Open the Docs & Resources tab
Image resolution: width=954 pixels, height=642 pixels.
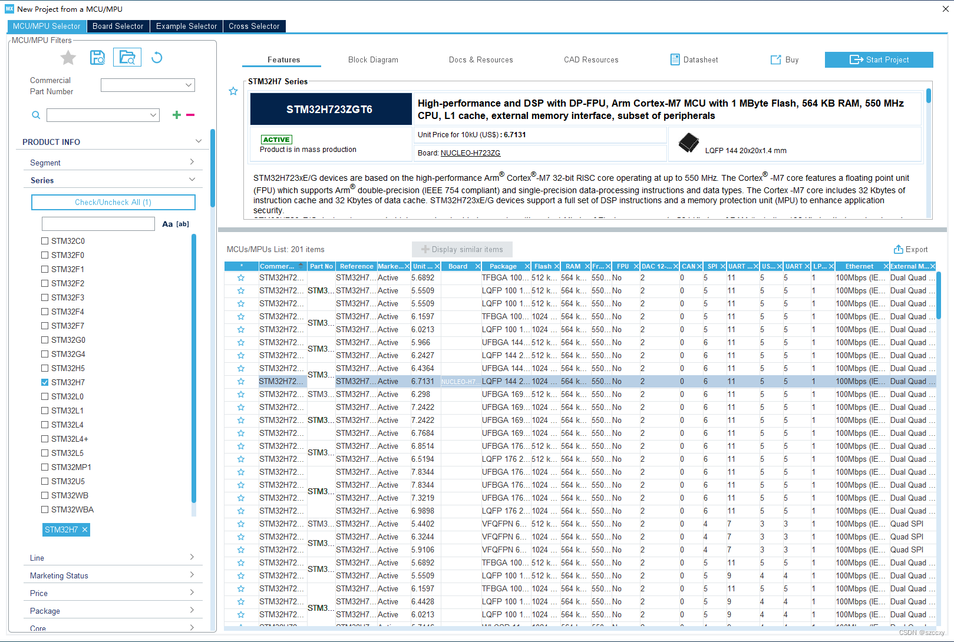(481, 59)
